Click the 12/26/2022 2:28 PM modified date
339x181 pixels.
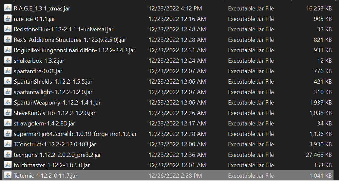(x=175, y=176)
